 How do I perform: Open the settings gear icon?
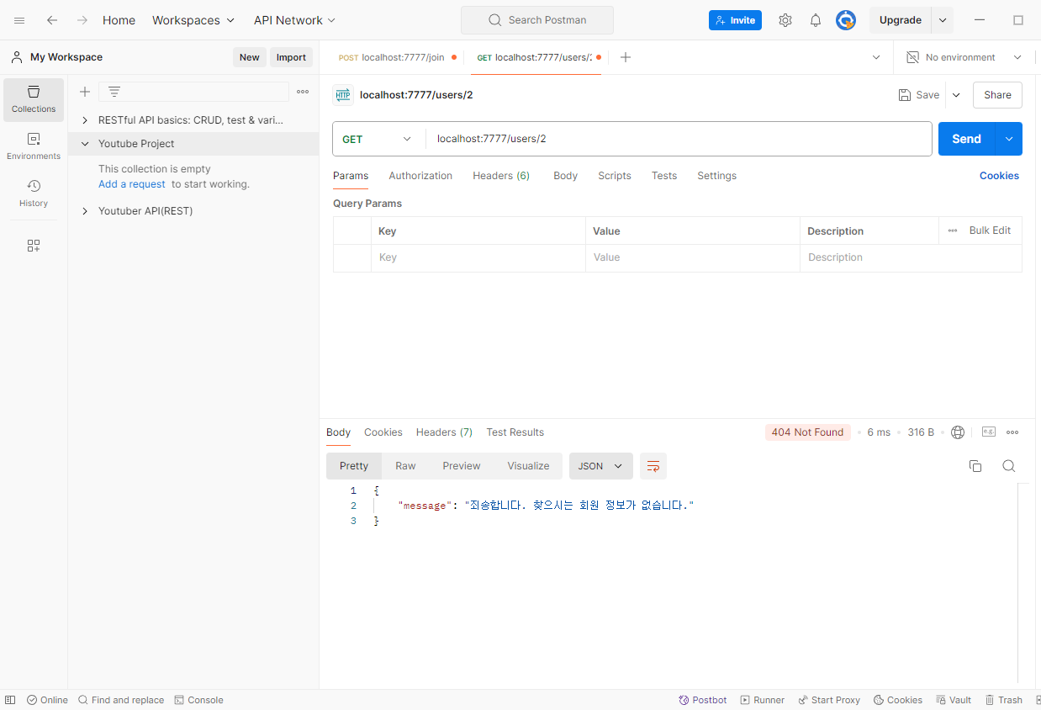pos(785,20)
